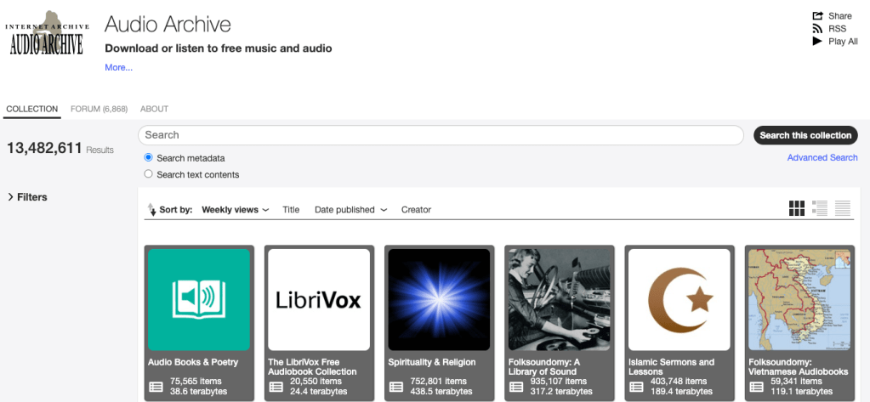Switch to the Forum tab
This screenshot has width=870, height=402.
[99, 109]
